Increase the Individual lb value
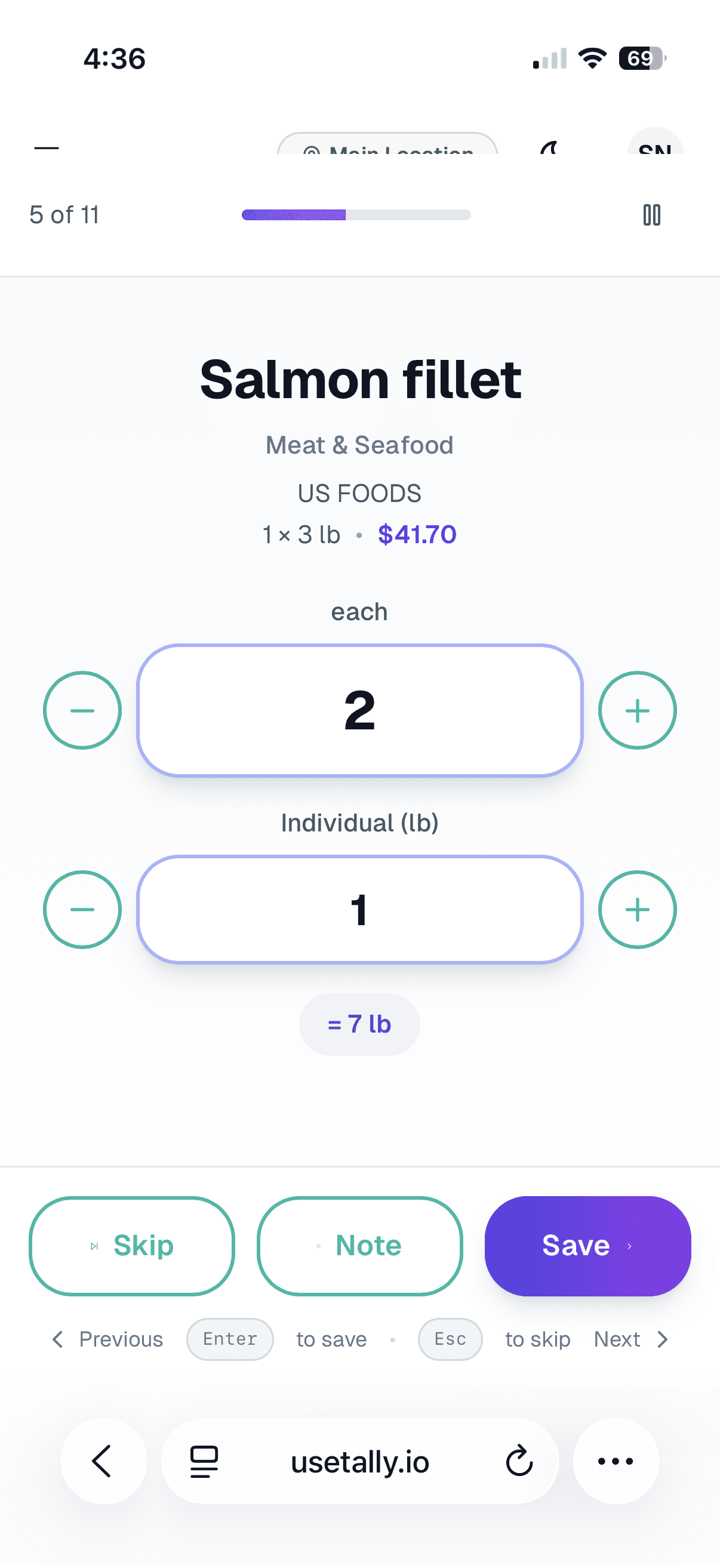Image resolution: width=720 pixels, height=1565 pixels. click(637, 910)
